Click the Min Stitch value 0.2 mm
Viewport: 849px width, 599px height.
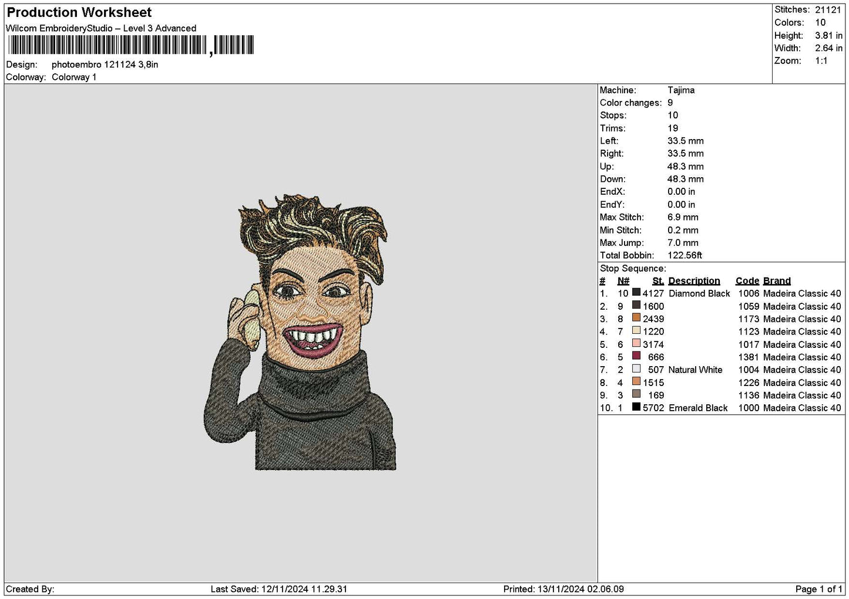[x=683, y=230]
